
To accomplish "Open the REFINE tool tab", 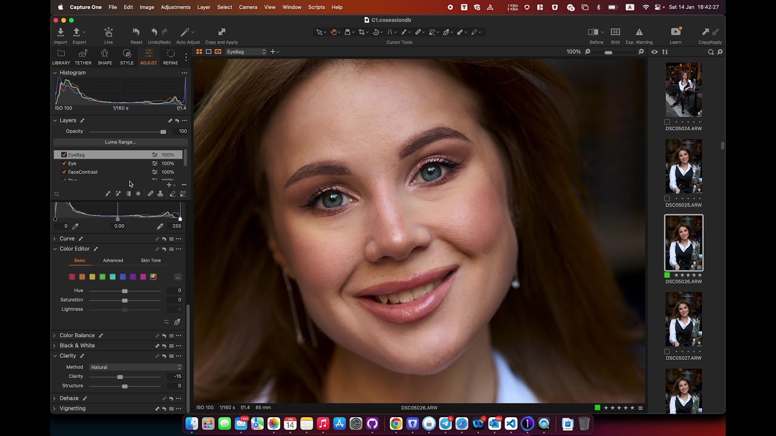I will [170, 57].
